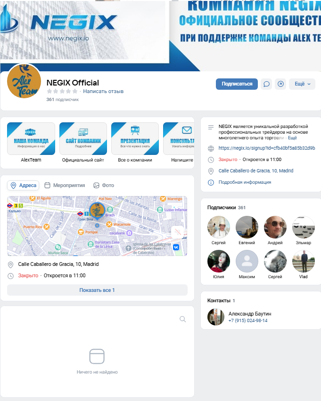Expand description with Ещё link
321x401 pixels.
pyautogui.click(x=292, y=138)
